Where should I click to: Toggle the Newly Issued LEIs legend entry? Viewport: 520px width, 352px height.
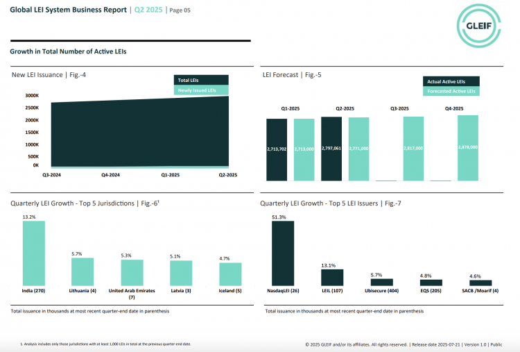[200, 90]
